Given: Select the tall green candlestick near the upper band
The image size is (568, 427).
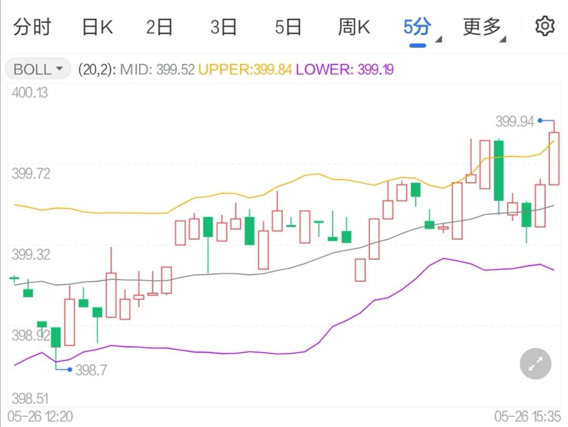Looking at the screenshot, I should 499,170.
